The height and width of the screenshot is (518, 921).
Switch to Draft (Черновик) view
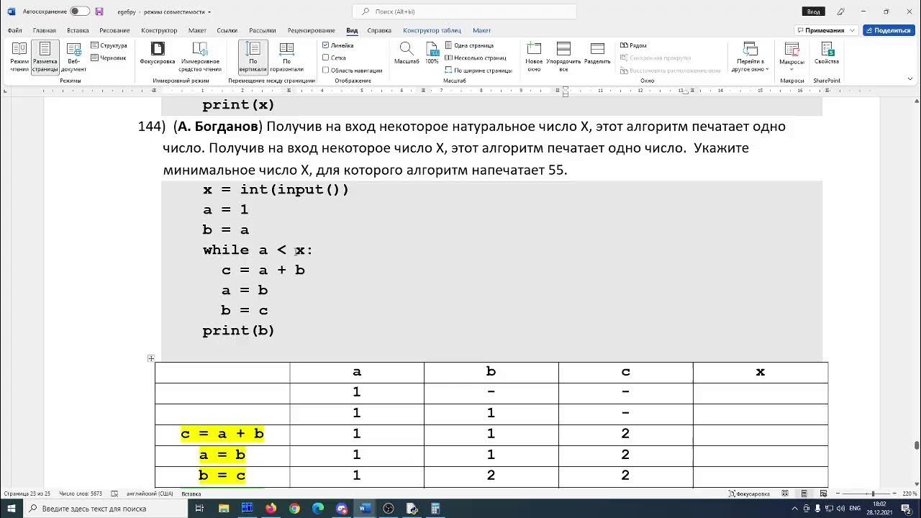(109, 58)
